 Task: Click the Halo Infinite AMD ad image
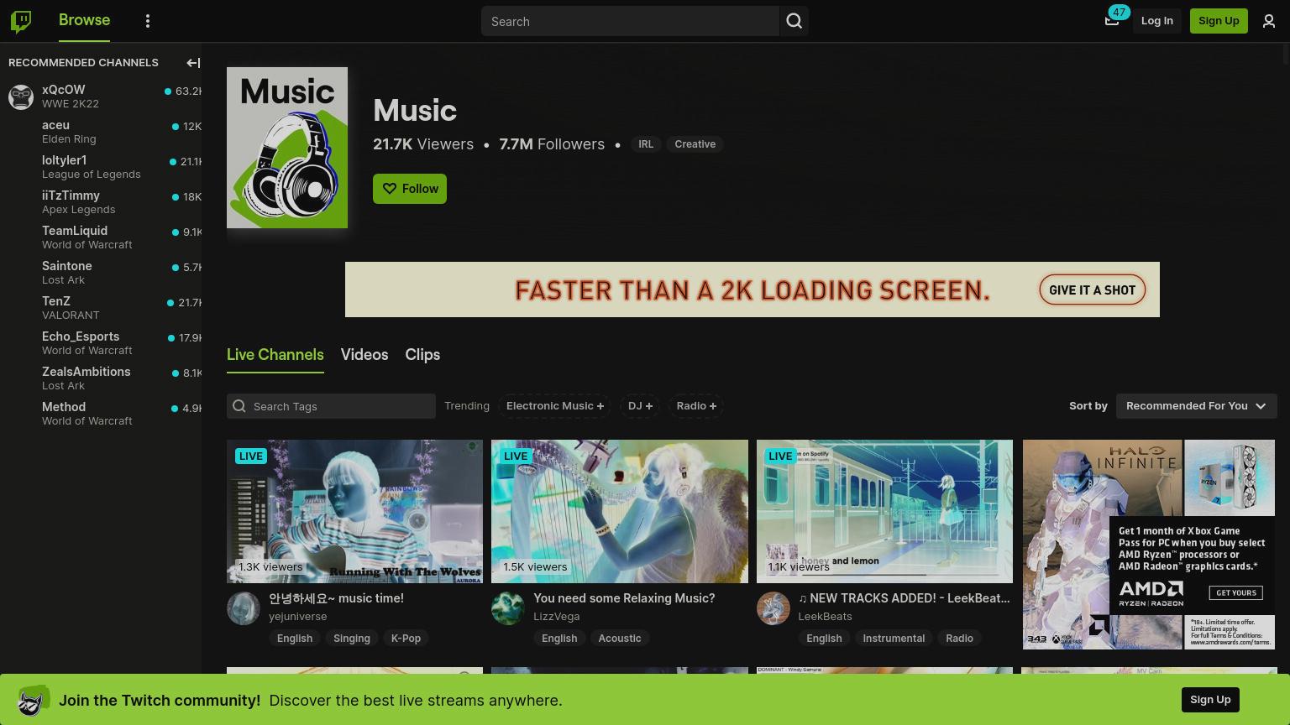tap(1149, 545)
